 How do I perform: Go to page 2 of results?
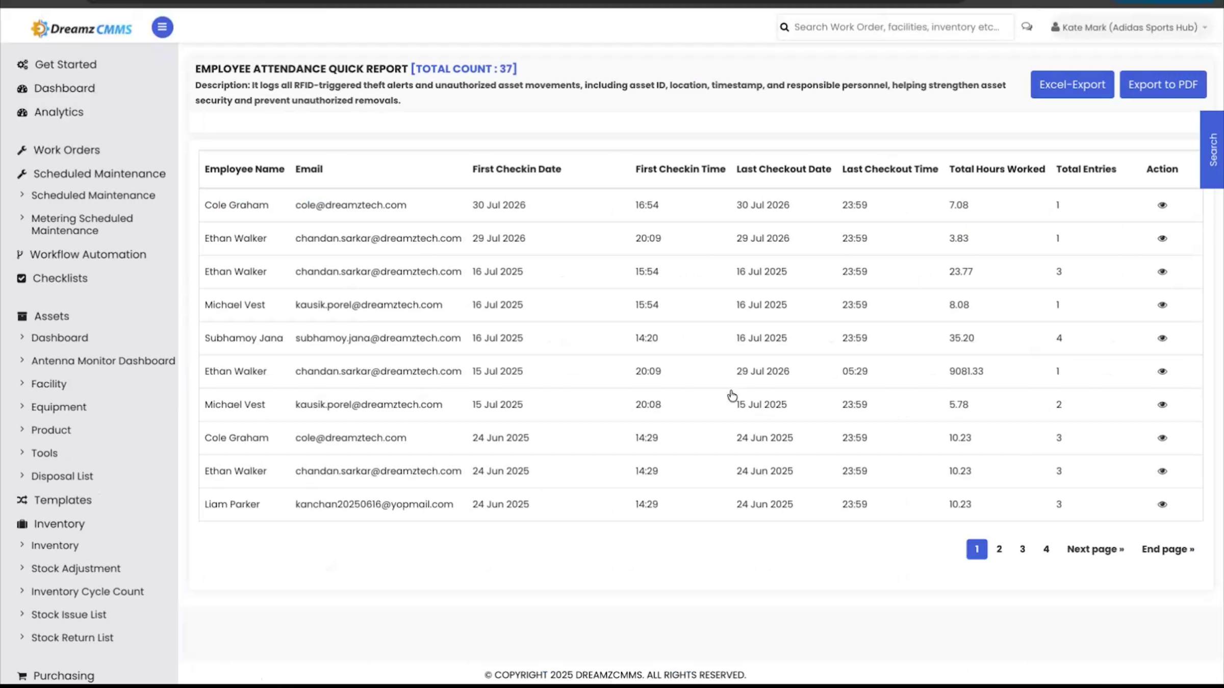(x=999, y=549)
